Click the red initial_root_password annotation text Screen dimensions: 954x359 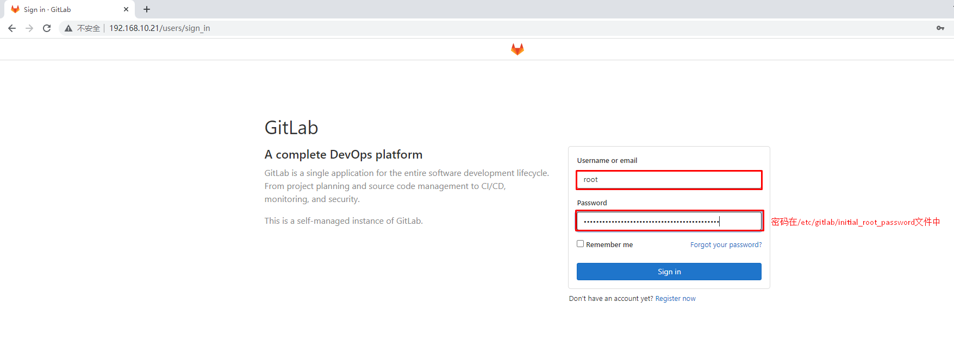(855, 222)
